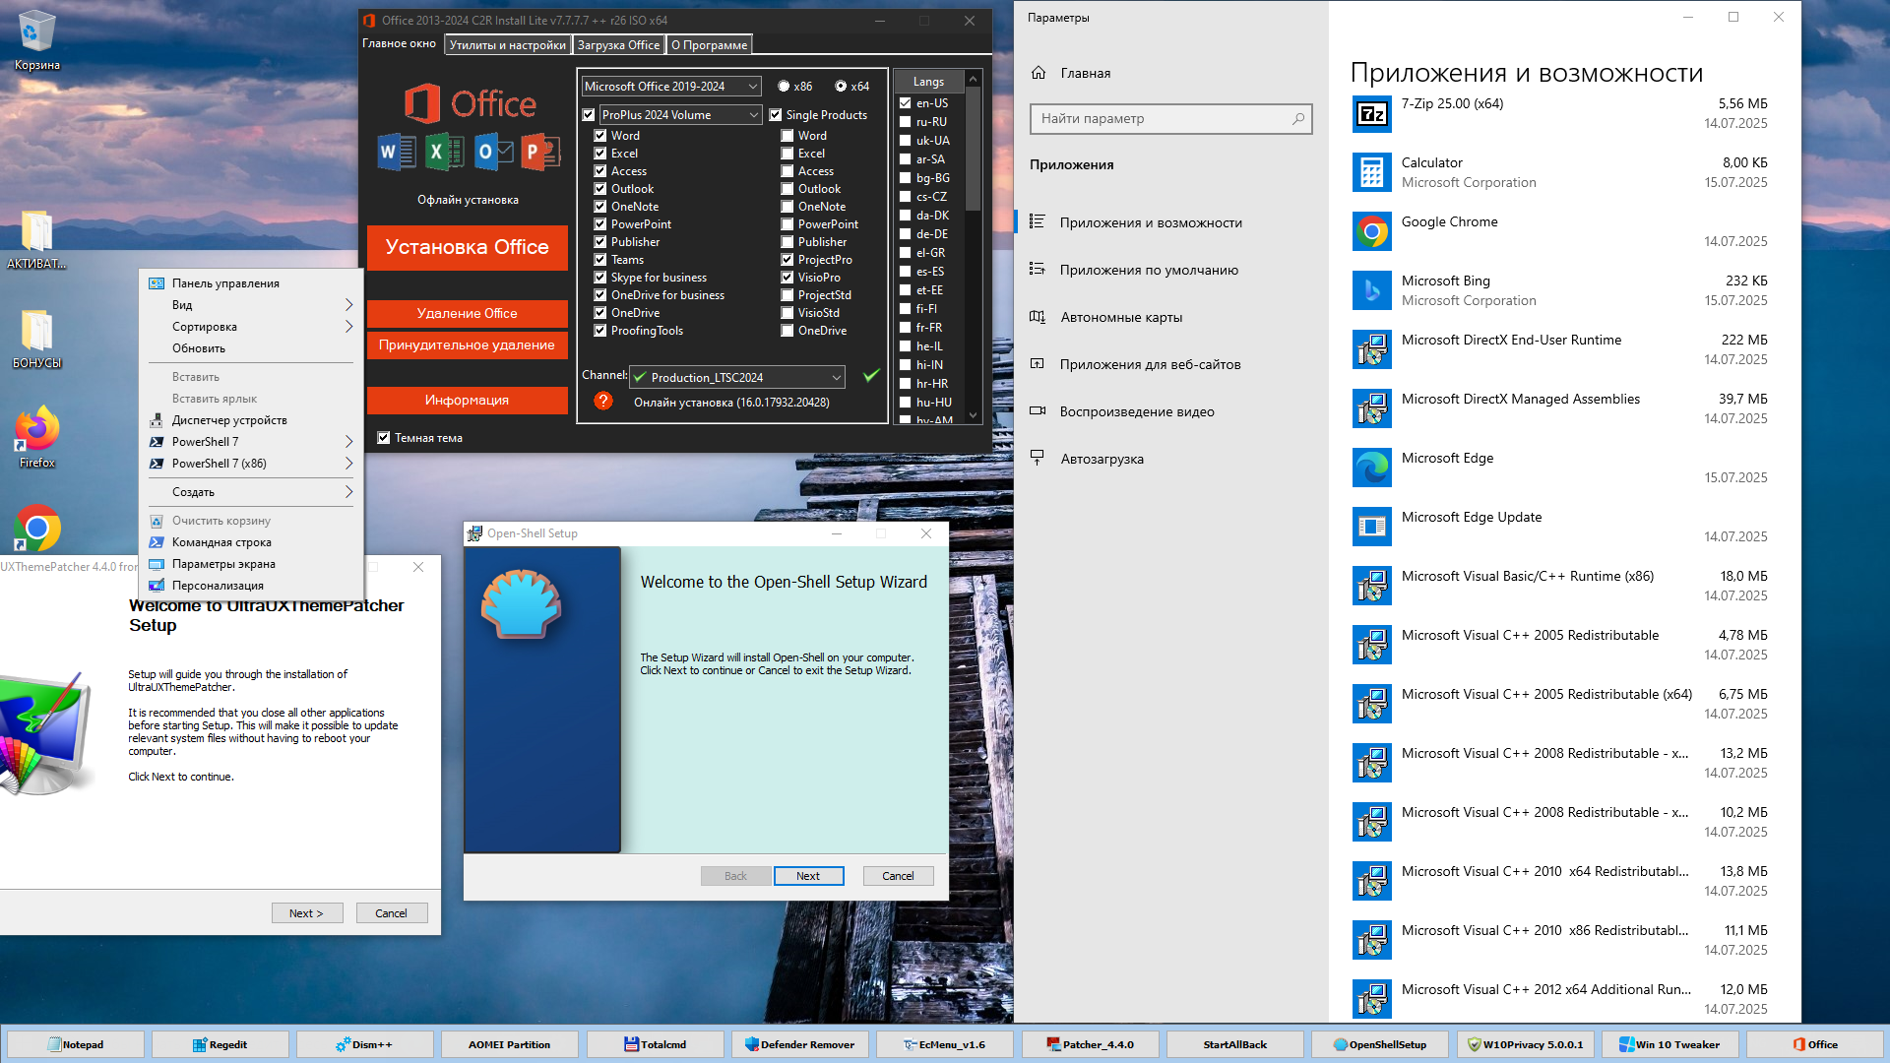
Task: Click the Установка Office button
Action: coord(467,247)
